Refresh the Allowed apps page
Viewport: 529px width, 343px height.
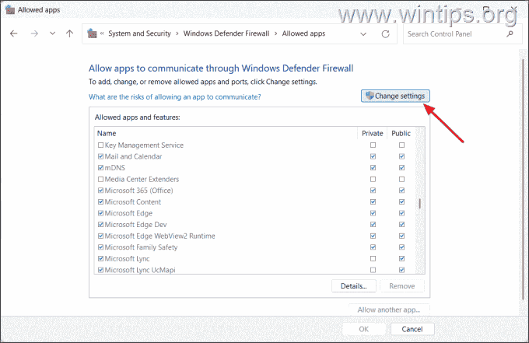tap(385, 34)
